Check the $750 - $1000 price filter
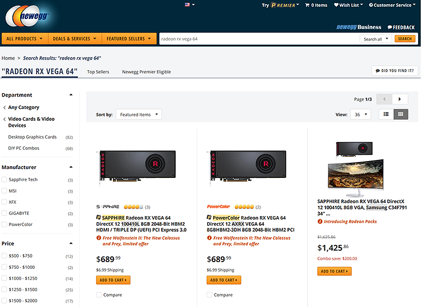Viewport: 421px width, 307px height. [4, 267]
